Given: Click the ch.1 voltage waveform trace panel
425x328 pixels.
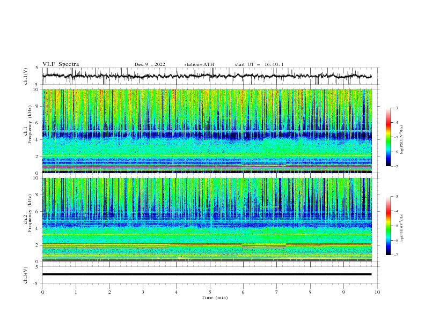Looking at the screenshot, I should [211, 76].
